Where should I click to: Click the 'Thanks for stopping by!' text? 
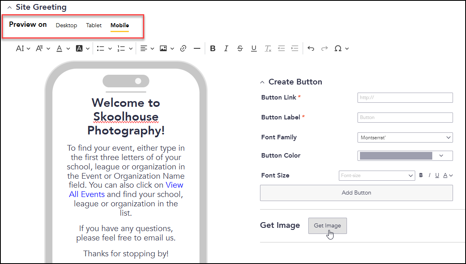tap(126, 253)
